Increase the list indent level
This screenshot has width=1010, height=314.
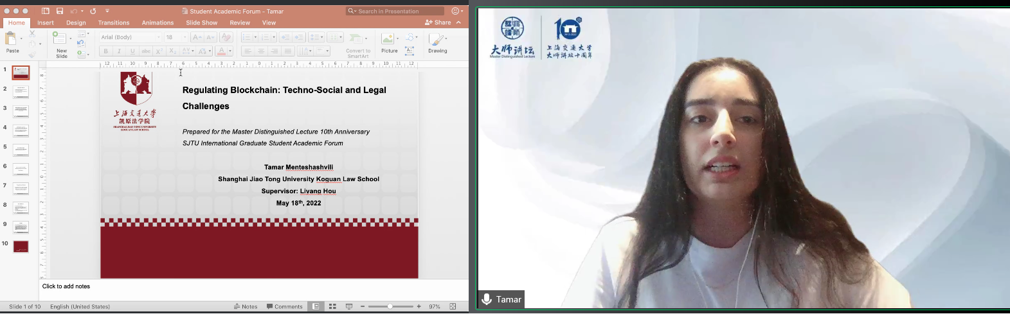[299, 37]
